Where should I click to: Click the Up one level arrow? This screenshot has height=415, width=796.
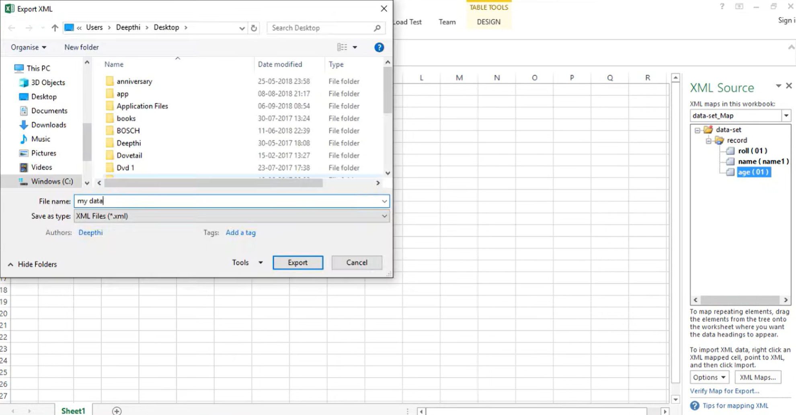(x=55, y=28)
